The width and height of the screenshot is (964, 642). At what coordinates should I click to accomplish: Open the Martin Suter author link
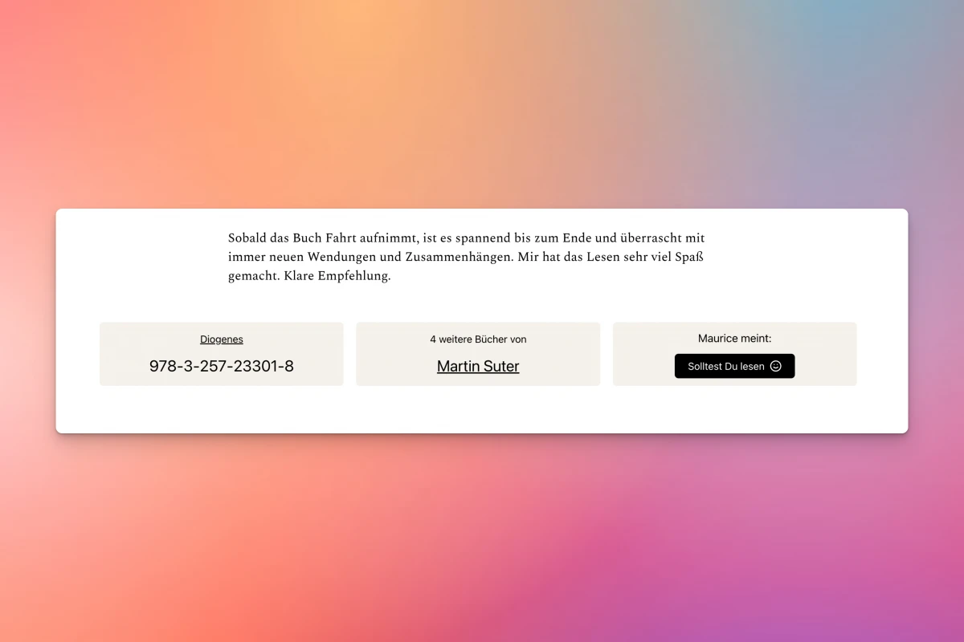478,366
